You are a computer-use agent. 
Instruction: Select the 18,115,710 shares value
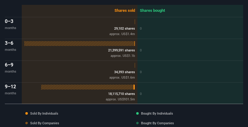coord(121,94)
